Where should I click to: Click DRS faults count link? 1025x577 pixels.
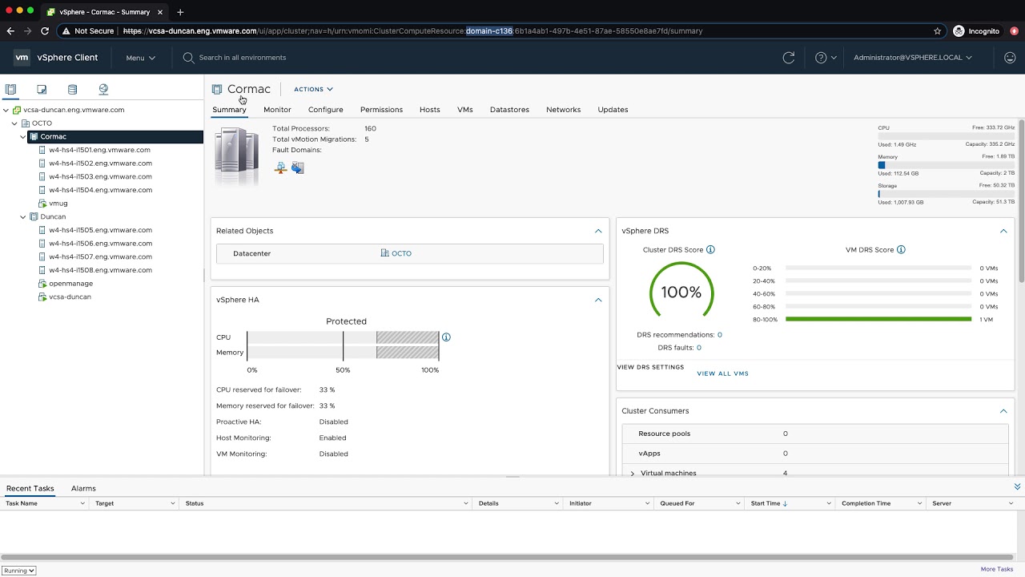click(x=699, y=348)
